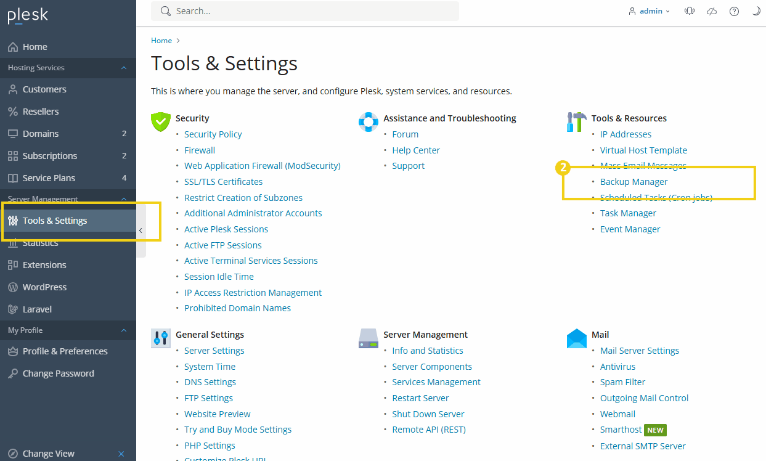The height and width of the screenshot is (461, 766).
Task: Collapse the sidebar with arrow handle
Action: pos(141,230)
